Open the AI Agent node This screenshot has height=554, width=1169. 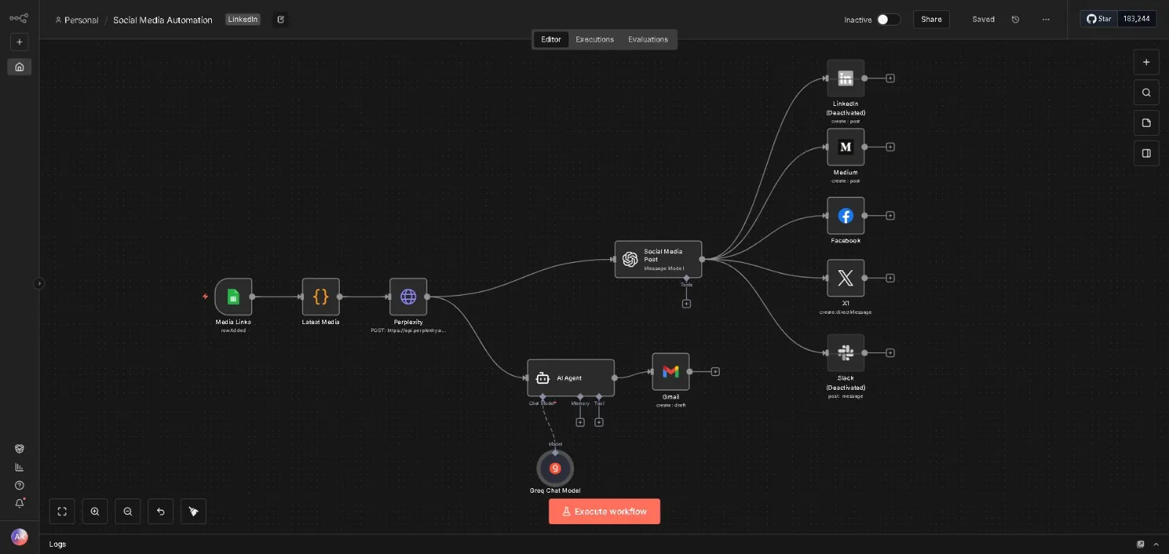tap(571, 378)
